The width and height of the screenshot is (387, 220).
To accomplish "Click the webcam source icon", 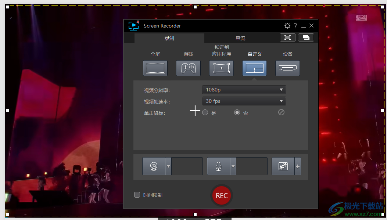I will [x=154, y=166].
